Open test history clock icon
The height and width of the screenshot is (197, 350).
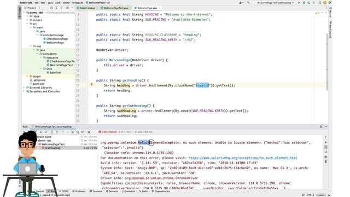coord(78,132)
